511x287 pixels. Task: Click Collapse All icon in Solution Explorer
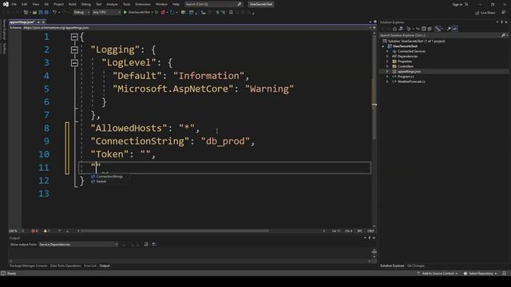tap(424, 29)
